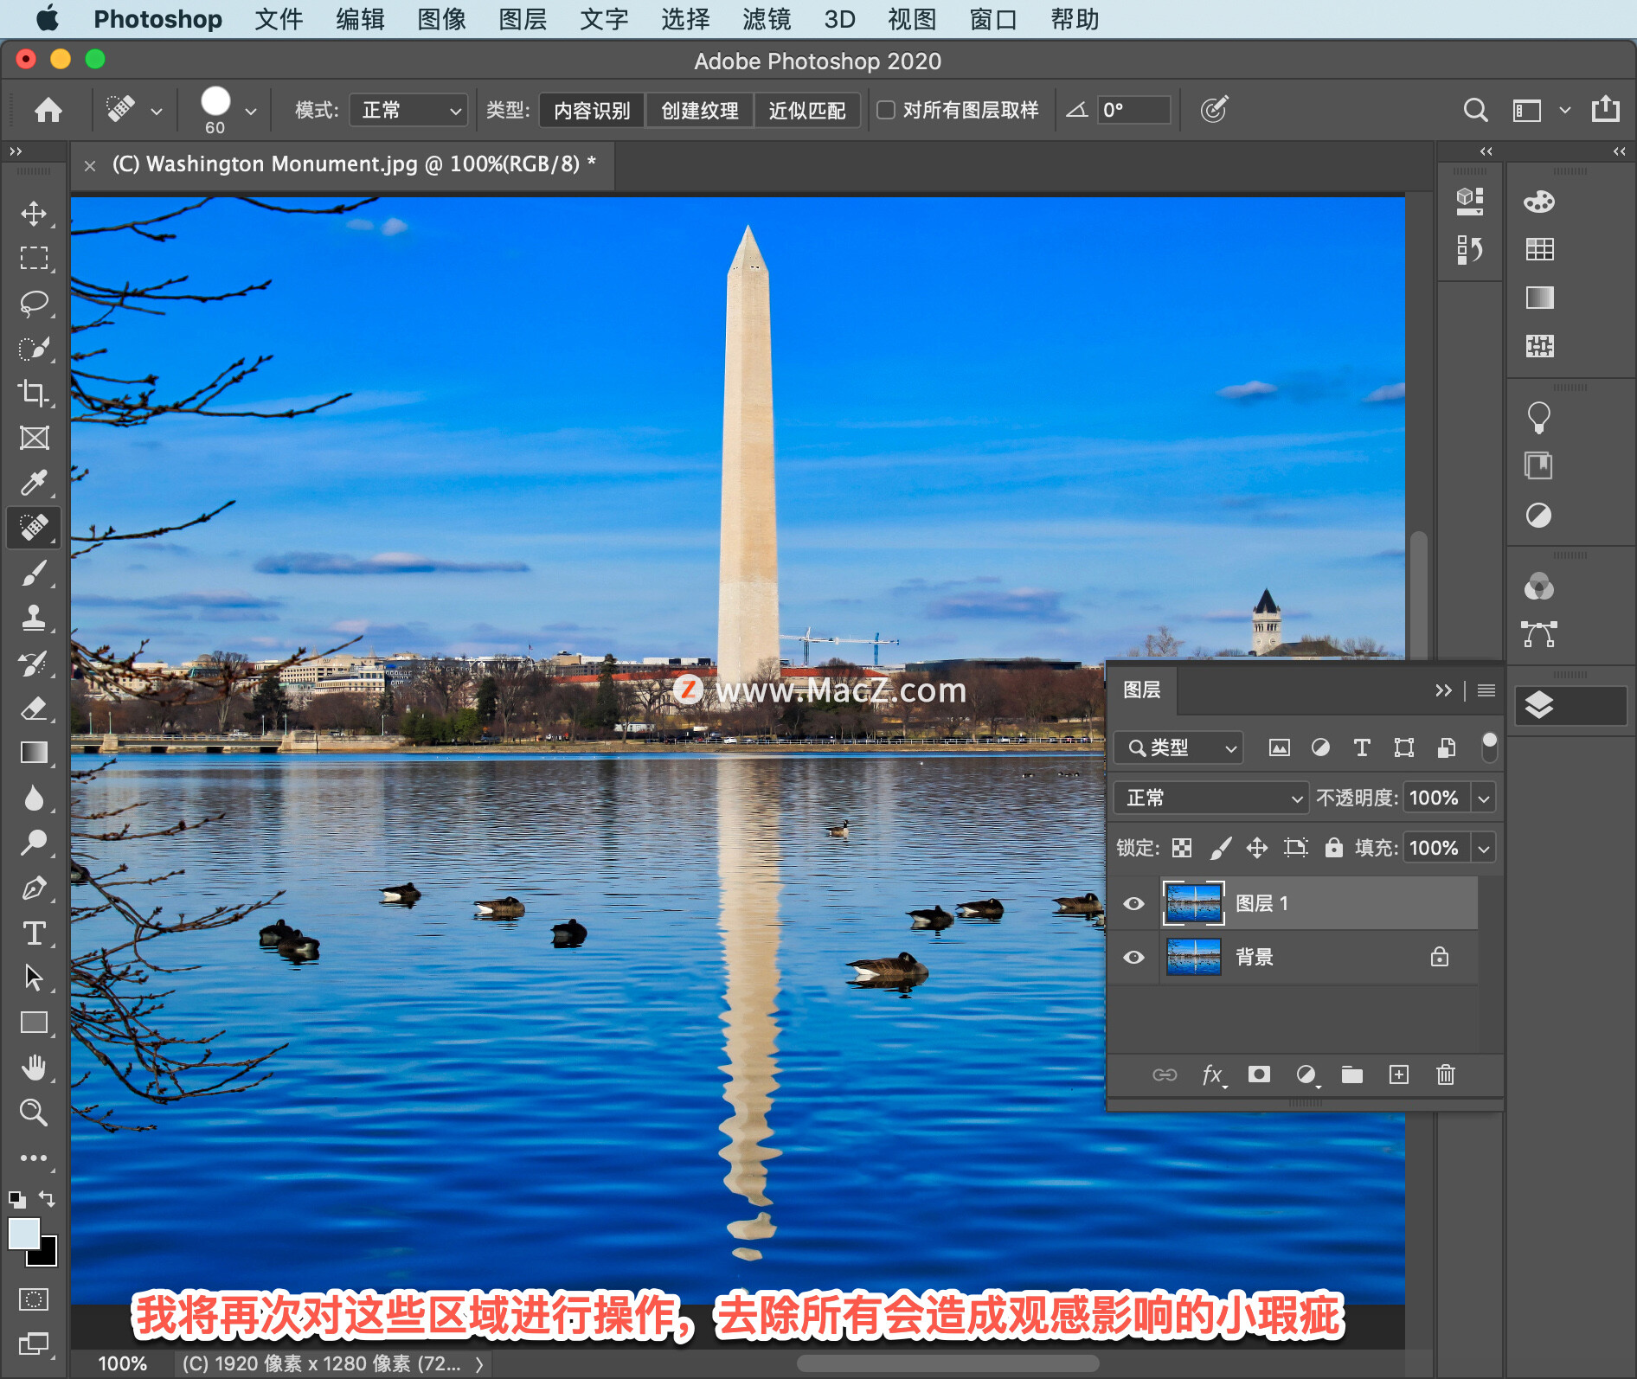
Task: Open the 编辑 menu
Action: 360,19
